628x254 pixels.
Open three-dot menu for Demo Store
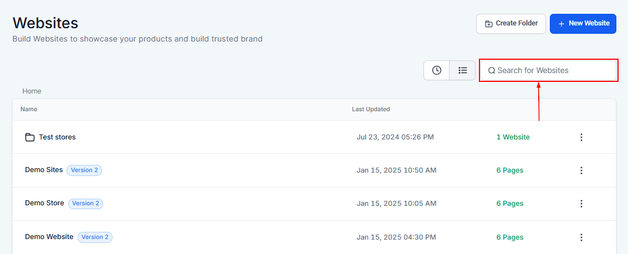[581, 204]
